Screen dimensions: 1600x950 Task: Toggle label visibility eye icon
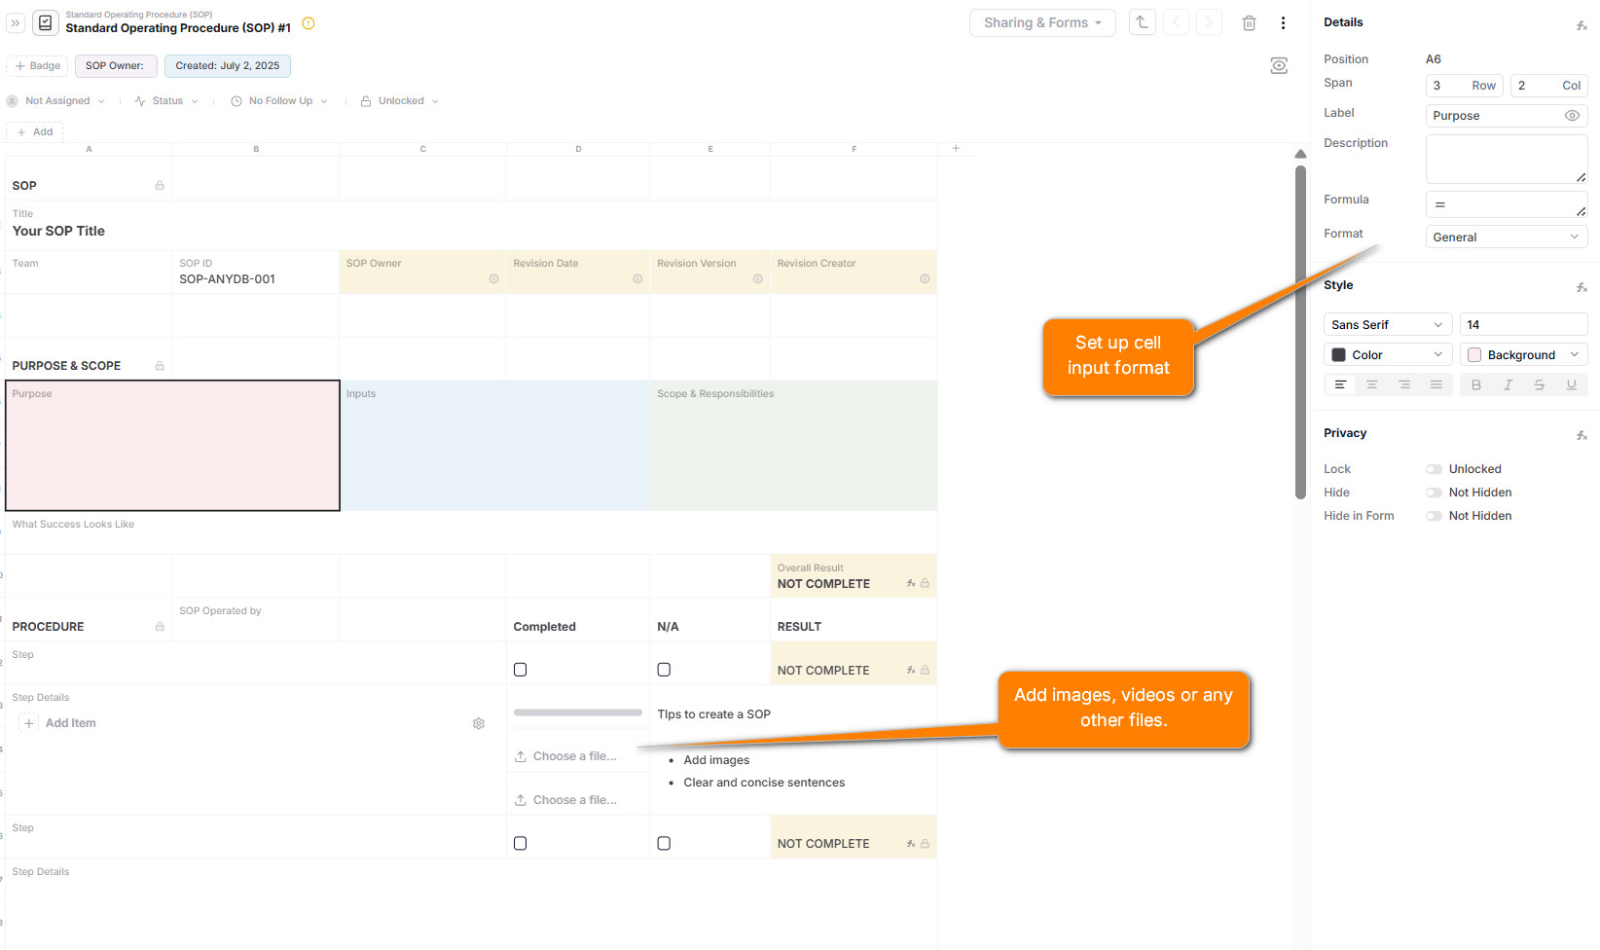tap(1572, 116)
